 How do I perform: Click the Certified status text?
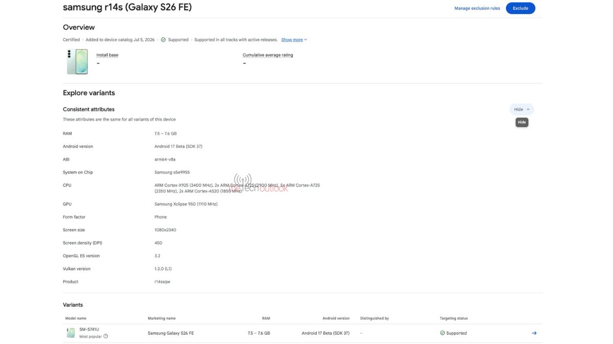click(x=71, y=40)
